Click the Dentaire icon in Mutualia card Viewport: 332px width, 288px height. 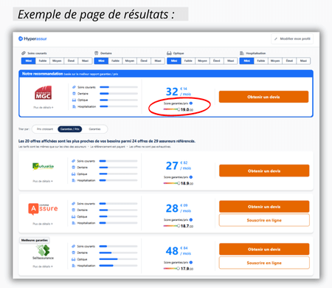tap(73, 168)
